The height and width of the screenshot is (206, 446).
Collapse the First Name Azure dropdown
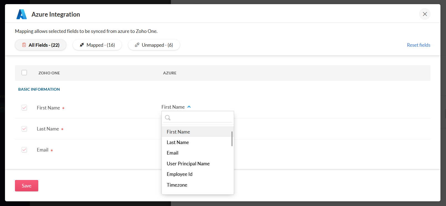pyautogui.click(x=189, y=107)
